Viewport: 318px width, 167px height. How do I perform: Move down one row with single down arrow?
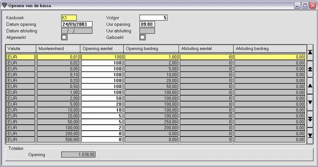point(310,102)
